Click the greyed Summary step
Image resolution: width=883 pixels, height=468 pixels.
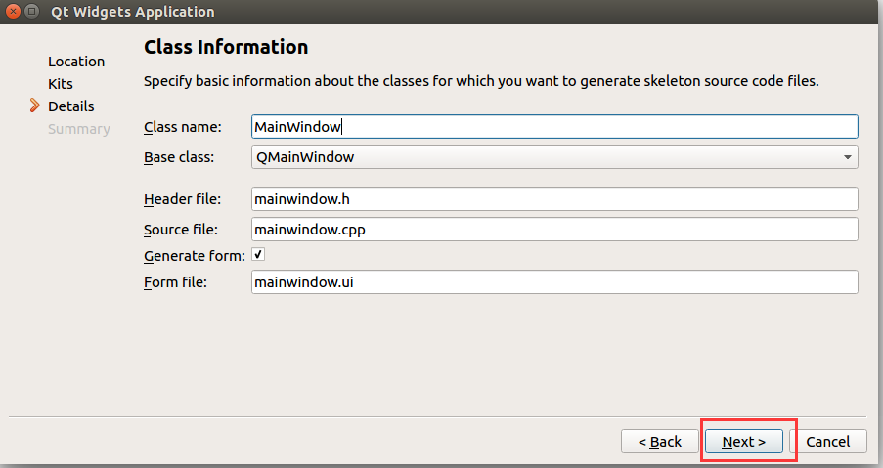coord(79,129)
